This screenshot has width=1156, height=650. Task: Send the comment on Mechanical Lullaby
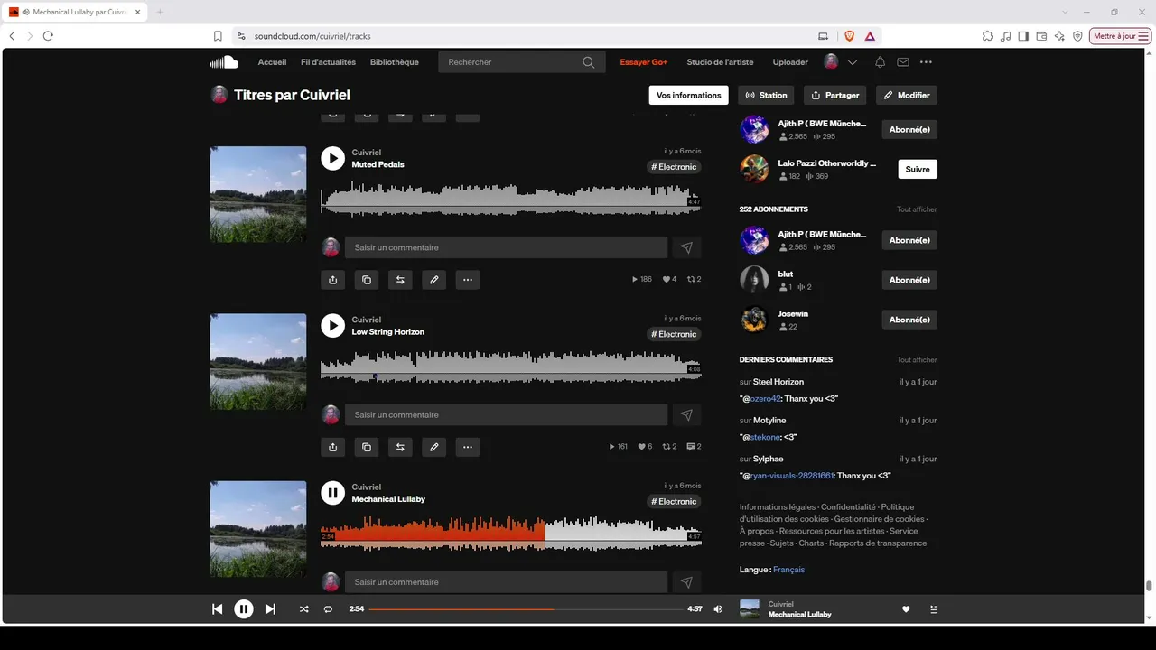point(686,582)
